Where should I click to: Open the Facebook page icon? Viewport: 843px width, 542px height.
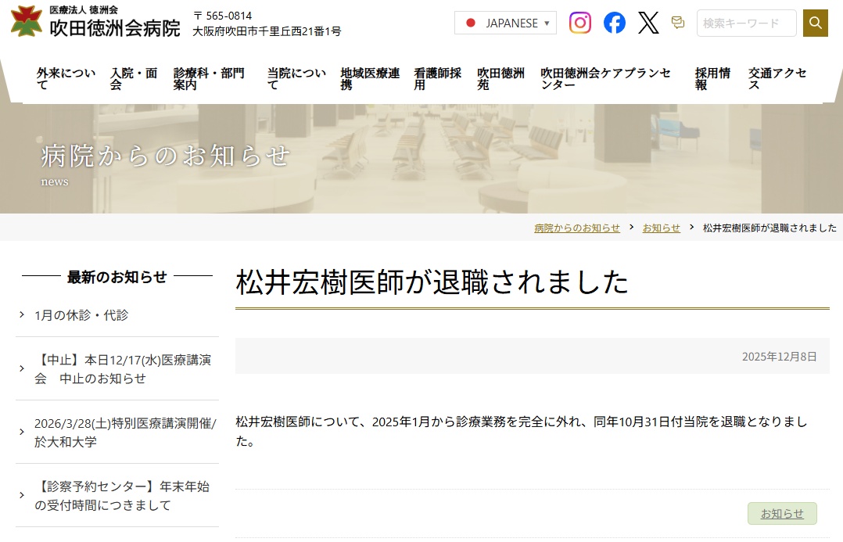(614, 23)
